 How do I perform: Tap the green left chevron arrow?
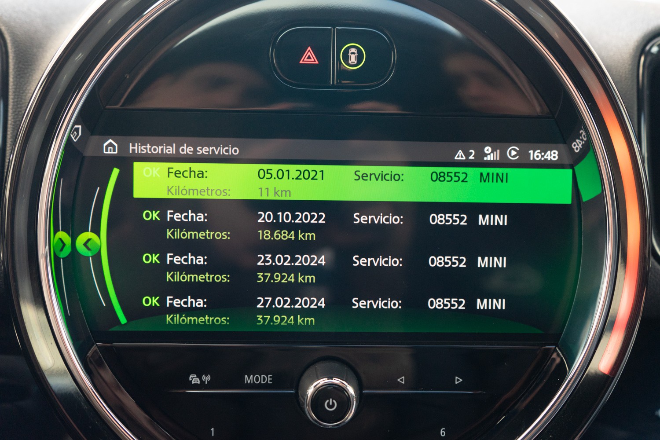pos(88,245)
